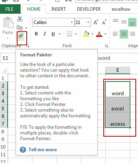This screenshot has width=138, height=163.
Task: Click the Tell me more link
Action: [x=43, y=150]
